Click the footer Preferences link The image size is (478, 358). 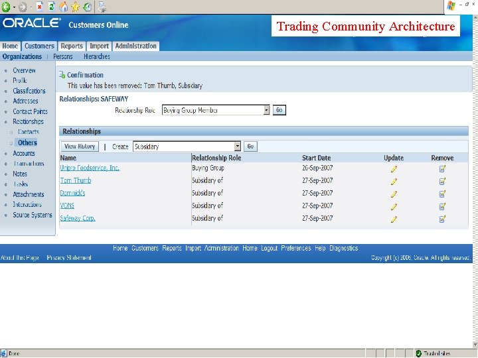click(296, 249)
